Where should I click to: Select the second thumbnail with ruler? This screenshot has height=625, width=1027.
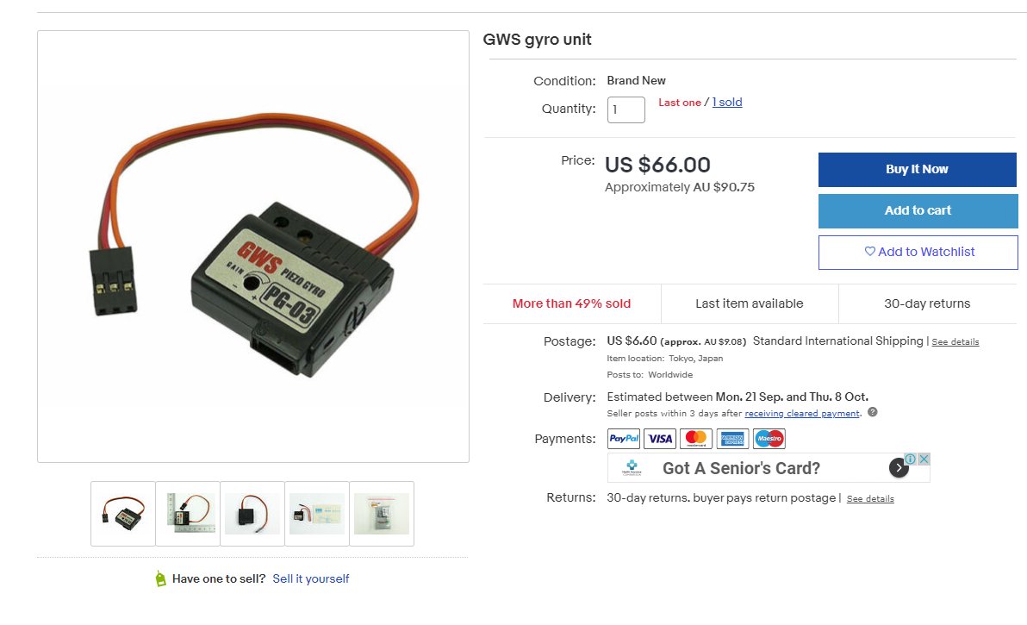point(188,514)
